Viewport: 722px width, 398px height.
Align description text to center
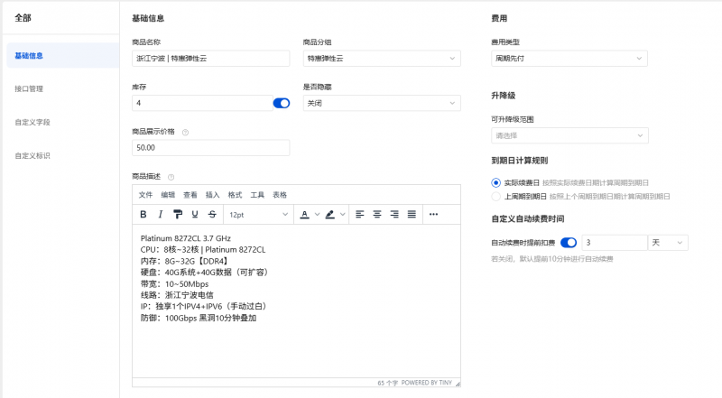pyautogui.click(x=377, y=215)
